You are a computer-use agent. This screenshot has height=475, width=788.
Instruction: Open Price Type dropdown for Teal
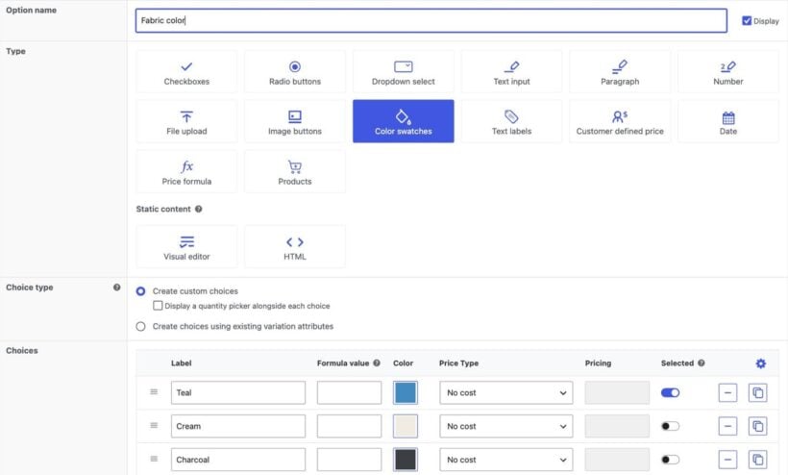click(506, 392)
